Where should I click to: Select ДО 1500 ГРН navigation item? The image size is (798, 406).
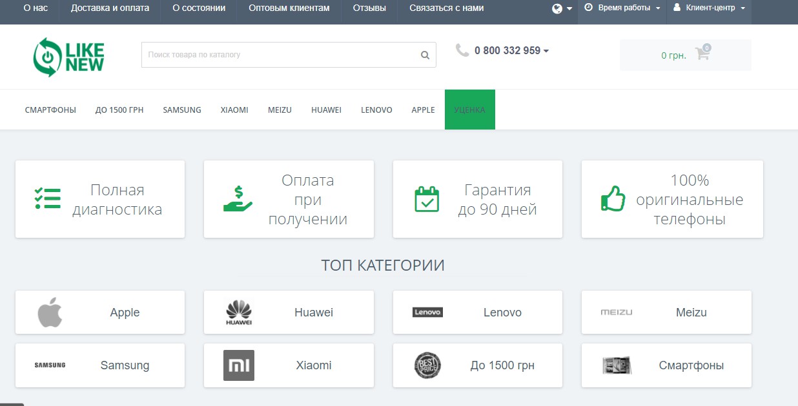(x=119, y=110)
